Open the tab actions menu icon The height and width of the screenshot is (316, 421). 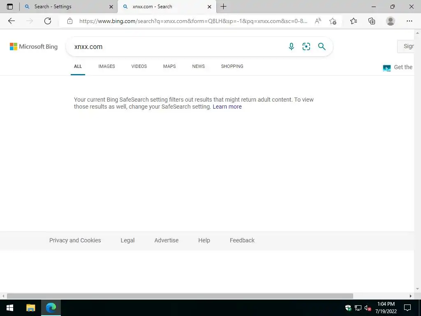[x=10, y=7]
